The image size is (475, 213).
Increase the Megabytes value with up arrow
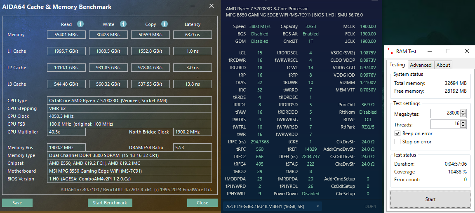pyautogui.click(x=463, y=112)
